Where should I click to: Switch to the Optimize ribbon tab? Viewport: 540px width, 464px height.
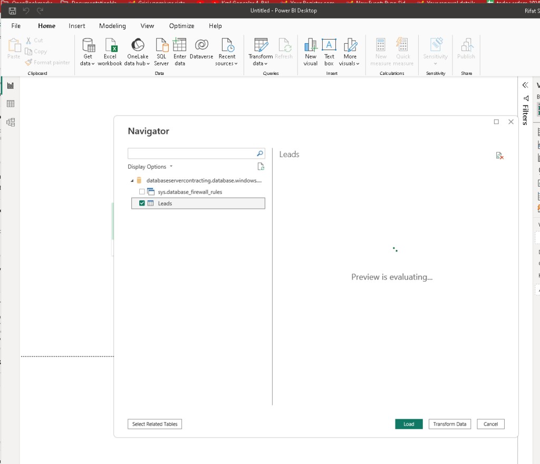(x=181, y=26)
